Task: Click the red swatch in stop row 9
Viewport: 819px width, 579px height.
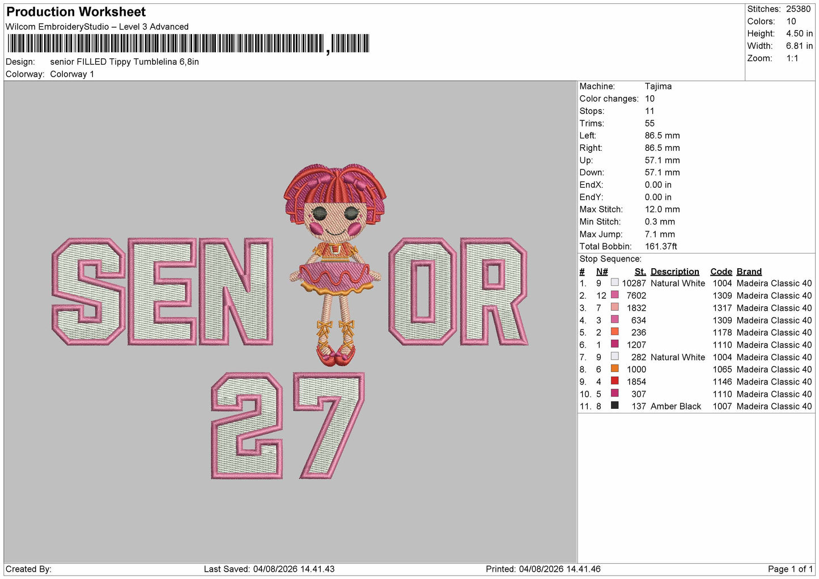Action: pyautogui.click(x=614, y=381)
